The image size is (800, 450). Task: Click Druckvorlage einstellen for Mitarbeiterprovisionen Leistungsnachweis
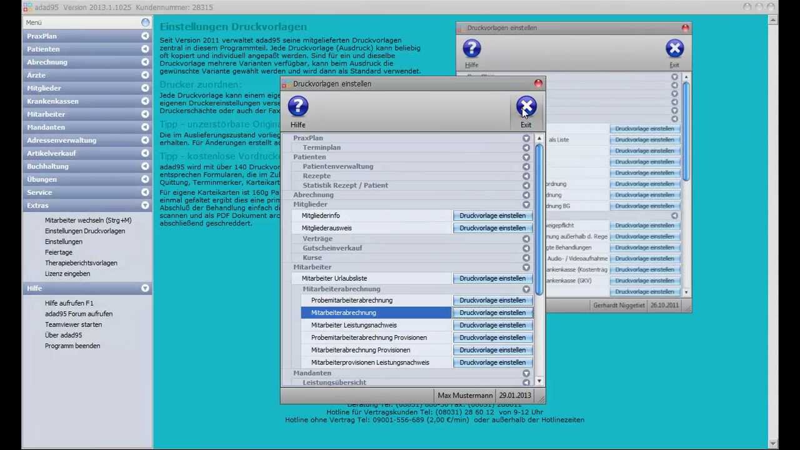pos(492,362)
